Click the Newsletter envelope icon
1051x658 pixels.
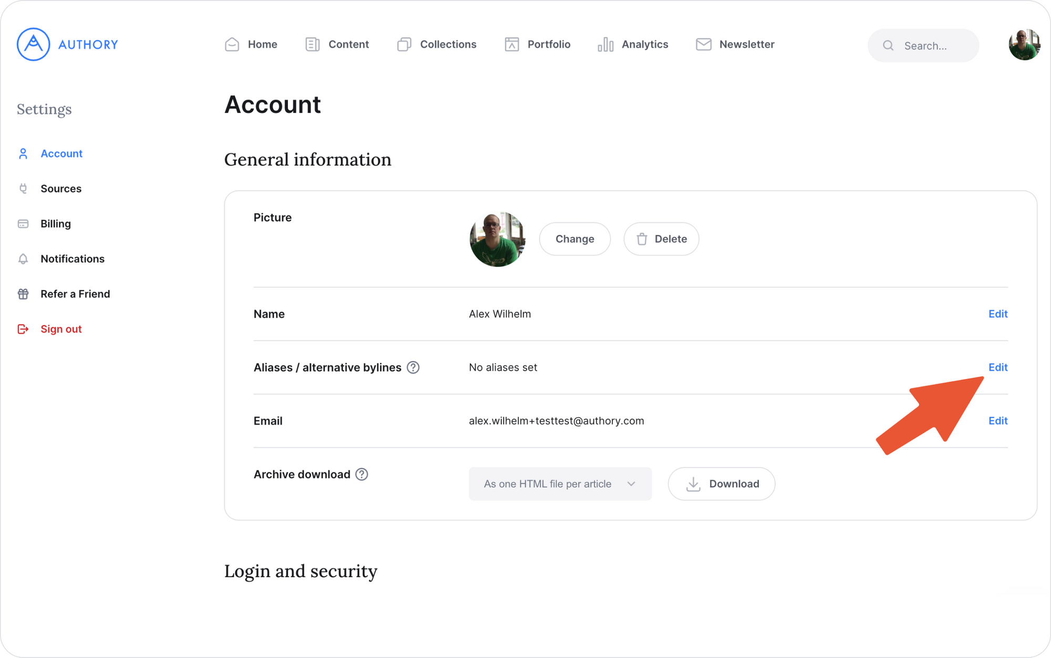(x=704, y=44)
